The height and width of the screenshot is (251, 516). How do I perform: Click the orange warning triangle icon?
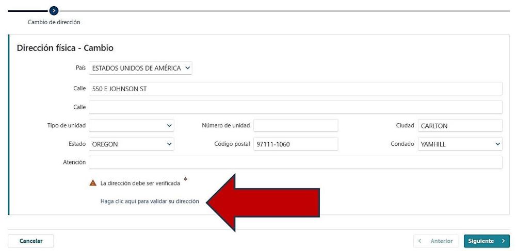click(93, 183)
